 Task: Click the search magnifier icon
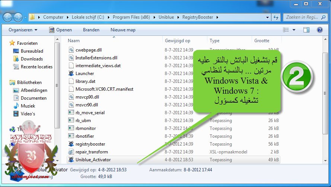(323, 17)
